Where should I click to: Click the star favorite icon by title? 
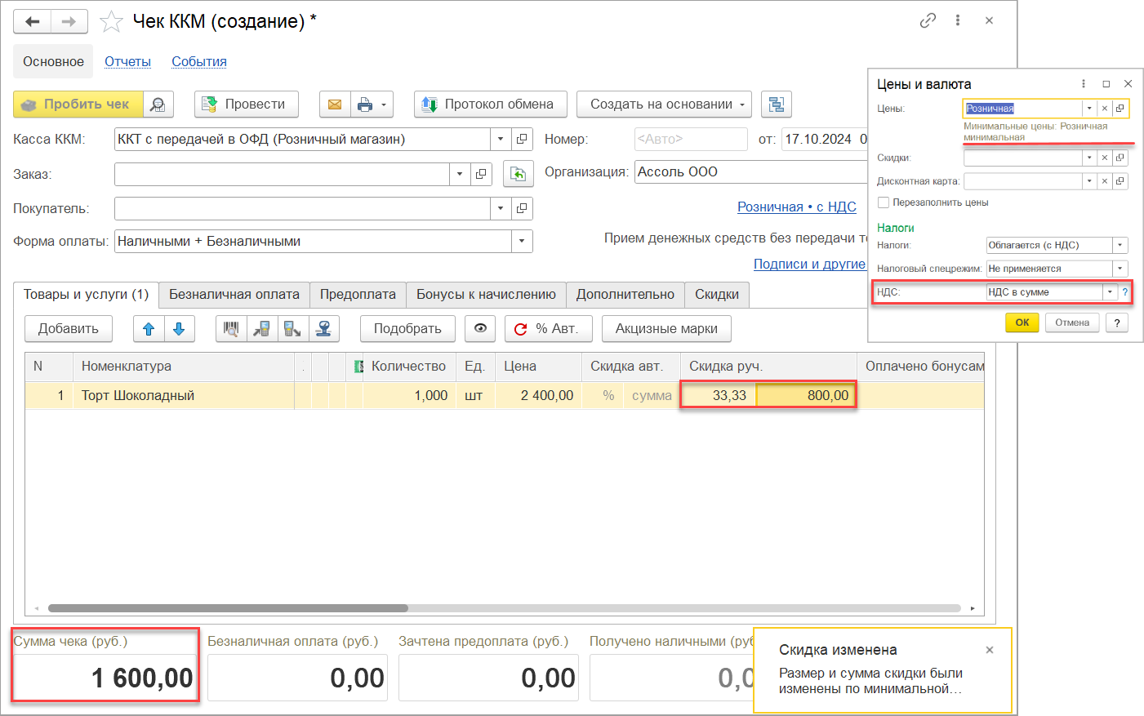[x=111, y=21]
